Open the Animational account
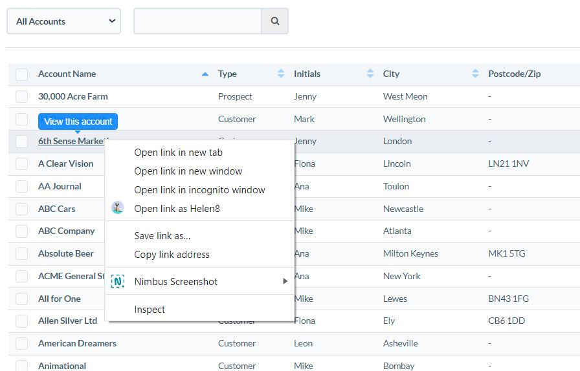The width and height of the screenshot is (580, 371). tap(62, 366)
